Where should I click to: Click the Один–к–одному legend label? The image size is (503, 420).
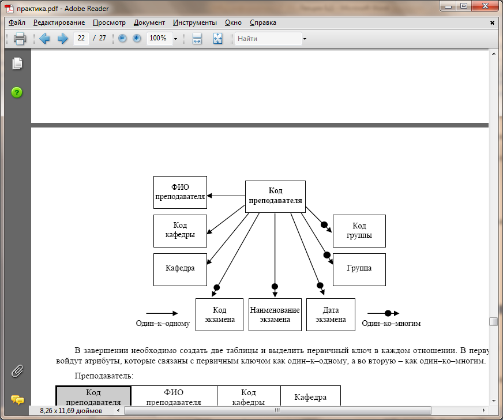(163, 324)
